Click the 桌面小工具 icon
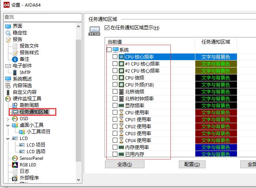Viewport: 256px width, 188px height. point(15,125)
